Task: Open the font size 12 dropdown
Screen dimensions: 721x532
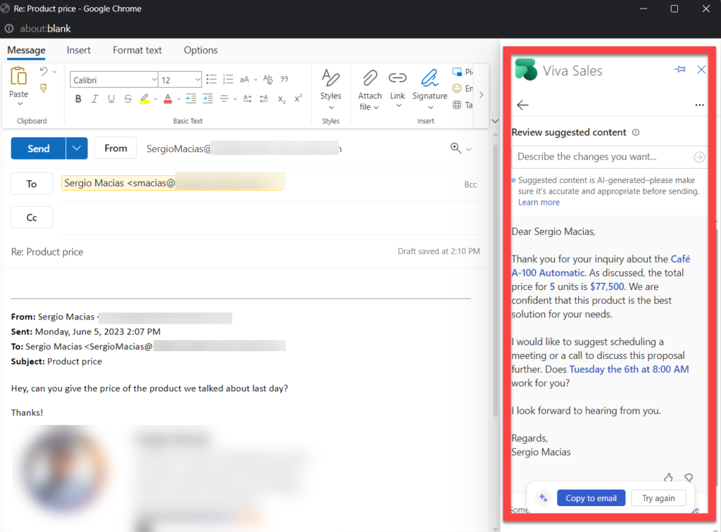Action: click(x=197, y=80)
